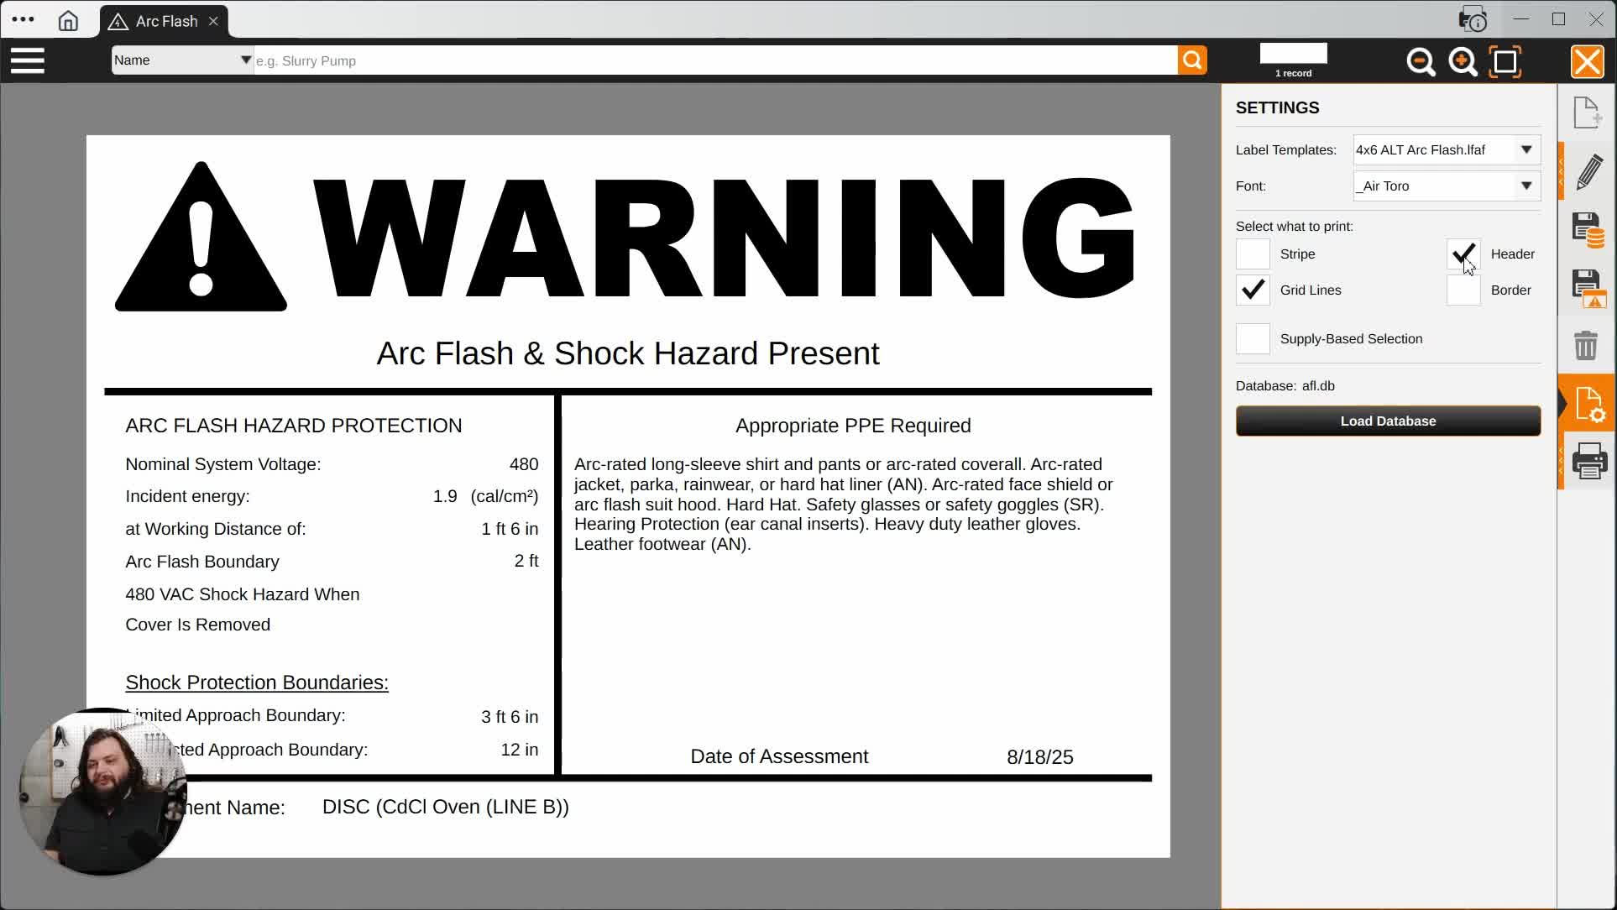1617x910 pixels.
Task: Click the orange search magnifier button
Action: pos(1192,60)
